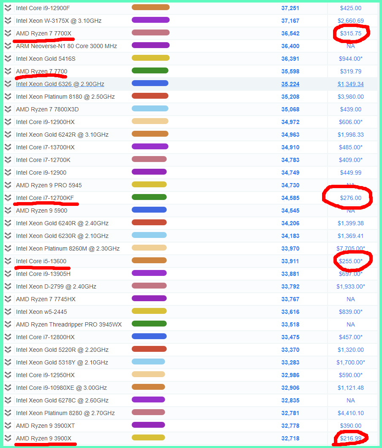Expand the AMD Ryzen 7 7700X row chevron
The height and width of the screenshot is (448, 382).
[x=8, y=33]
